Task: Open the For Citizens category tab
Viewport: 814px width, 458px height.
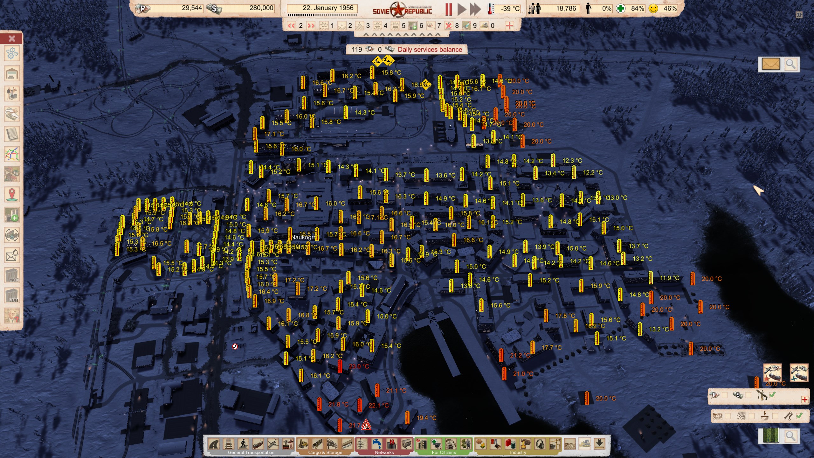Action: [x=444, y=452]
